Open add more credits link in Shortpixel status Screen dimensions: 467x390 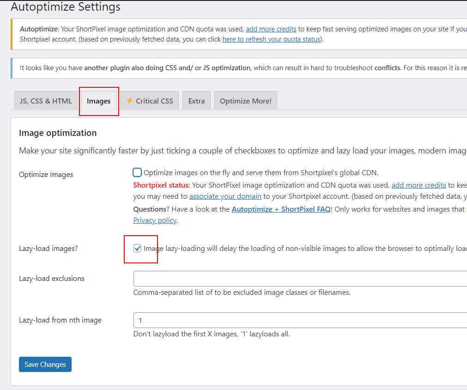pos(418,185)
